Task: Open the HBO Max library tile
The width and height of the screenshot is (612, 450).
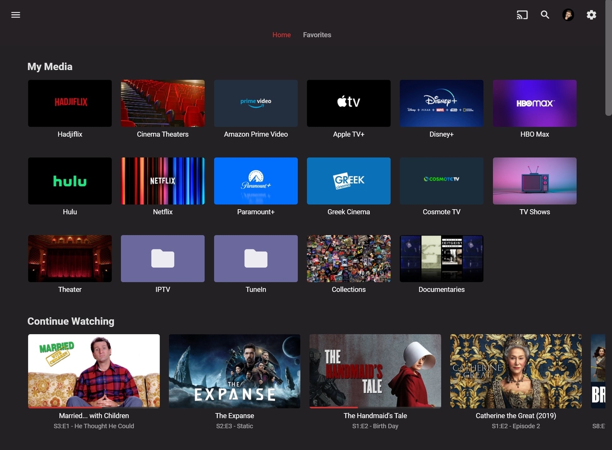Action: coord(535,103)
